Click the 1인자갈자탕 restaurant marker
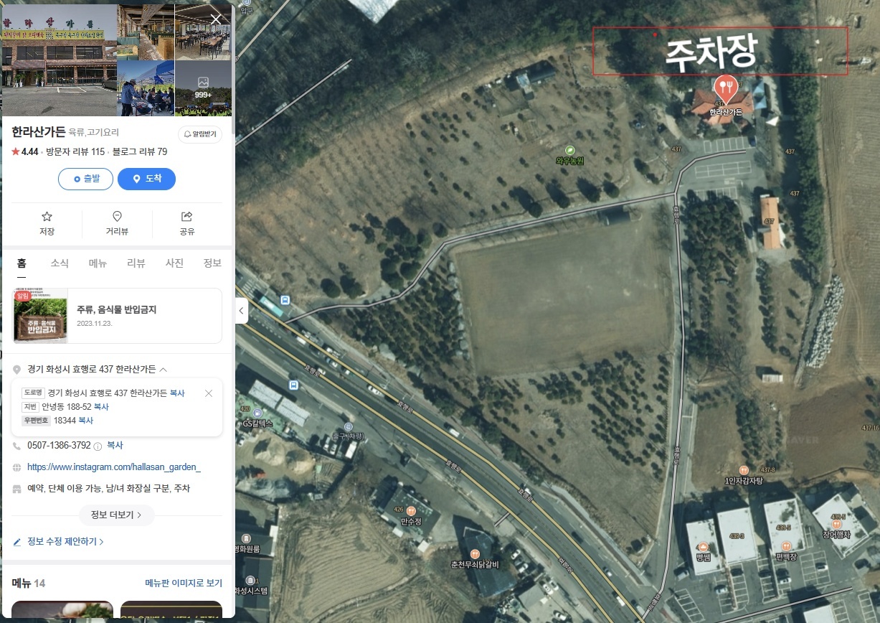 click(x=744, y=469)
